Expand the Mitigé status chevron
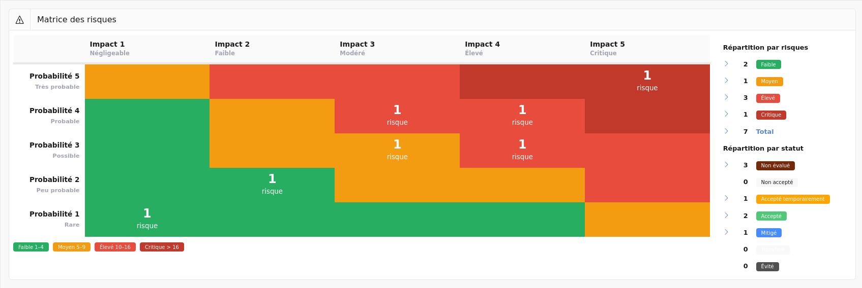Screen dimensions: 862x288 [726, 232]
